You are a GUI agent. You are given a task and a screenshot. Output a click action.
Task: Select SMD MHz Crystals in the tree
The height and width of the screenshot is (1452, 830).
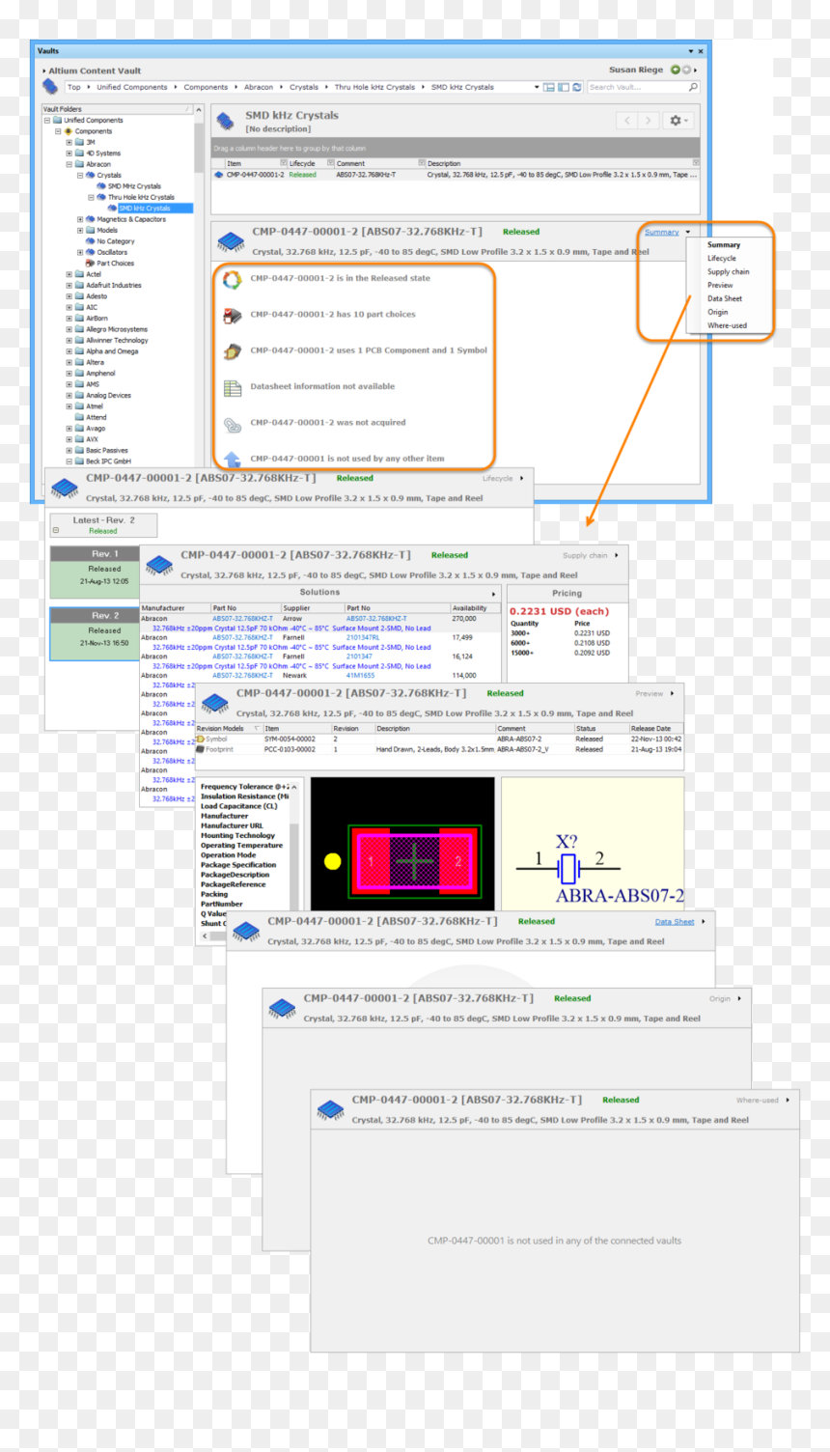134,186
